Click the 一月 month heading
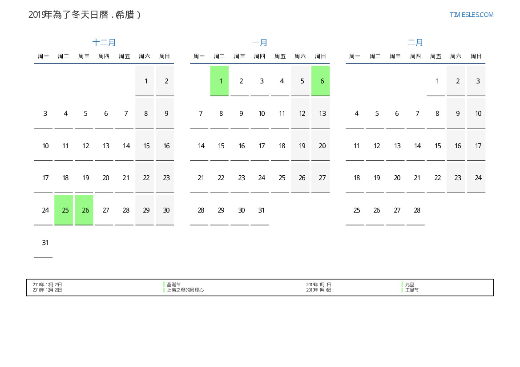The height and width of the screenshot is (367, 520). click(260, 43)
